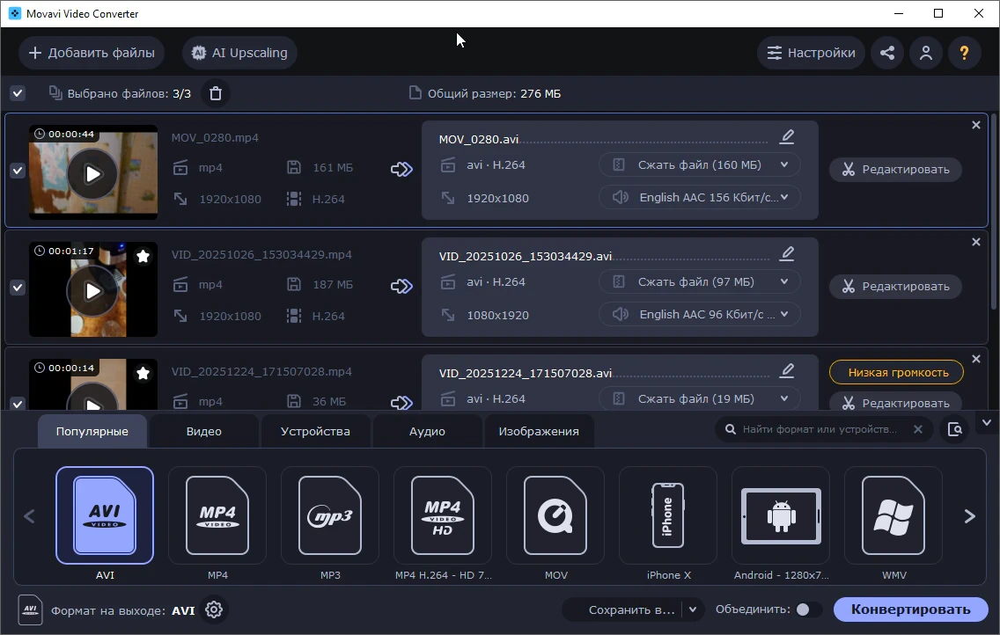1000x635 pixels.
Task: Click the Низкая громкость warning button
Action: (896, 373)
